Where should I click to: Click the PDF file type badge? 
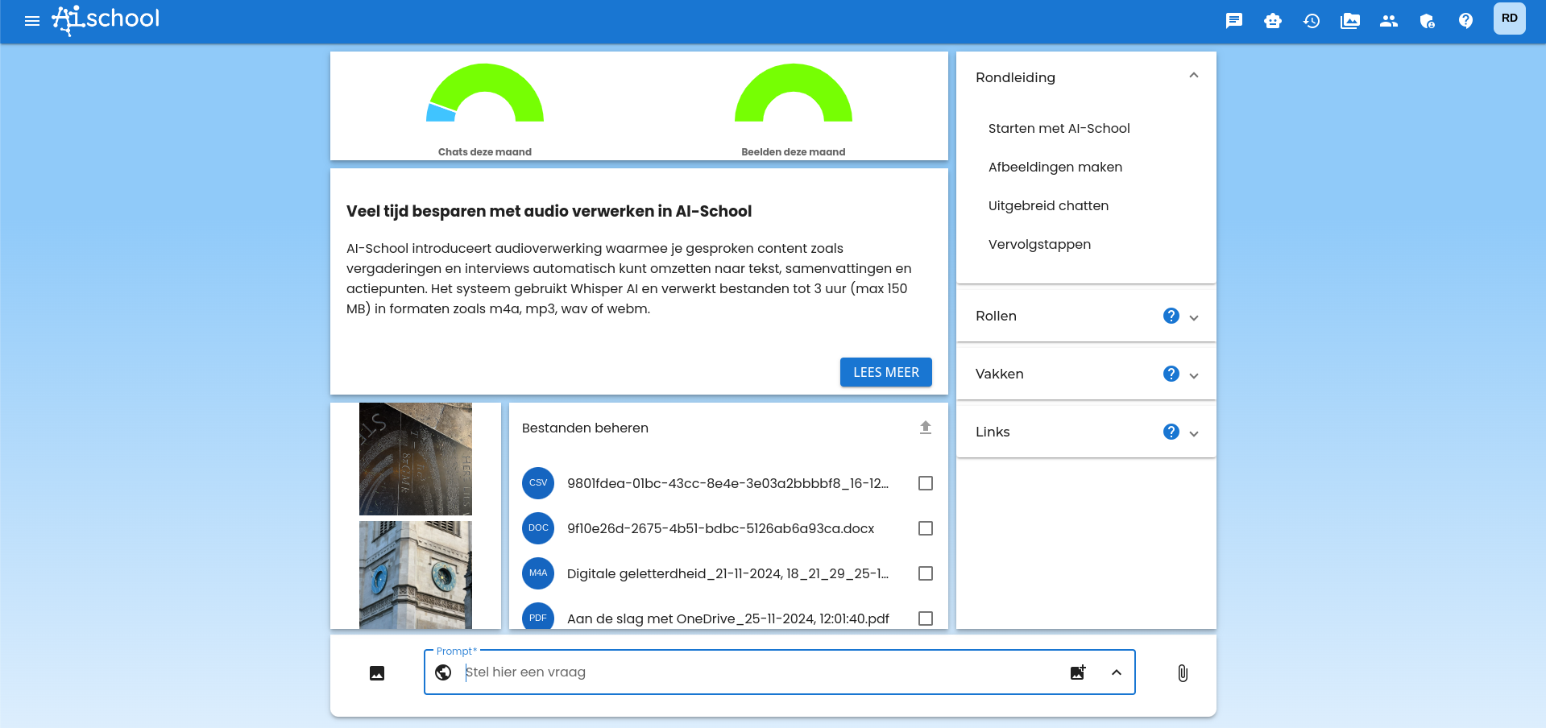tap(538, 617)
